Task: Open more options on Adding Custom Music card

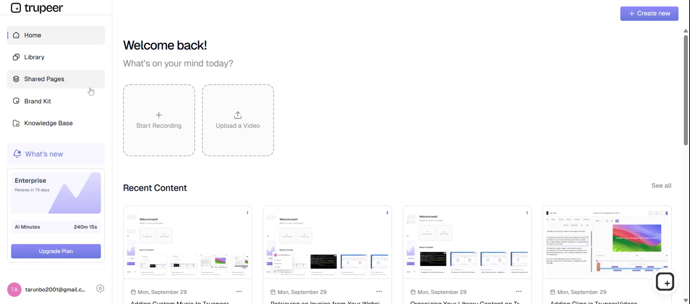Action: 239,291
